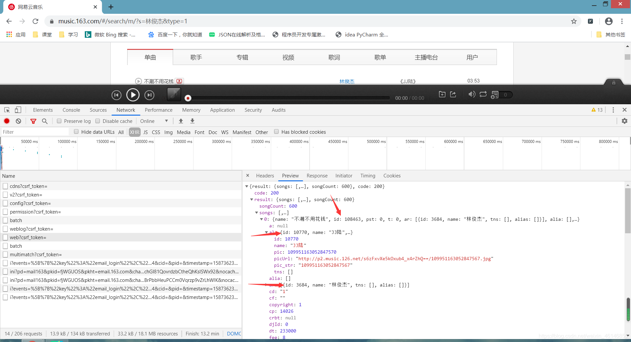
Task: Open network search magnifier
Action: pyautogui.click(x=45, y=121)
